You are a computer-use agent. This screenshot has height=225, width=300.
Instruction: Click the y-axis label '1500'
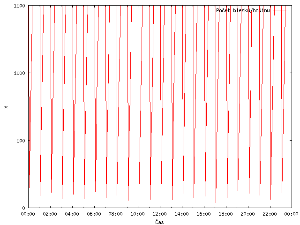click(x=19, y=6)
